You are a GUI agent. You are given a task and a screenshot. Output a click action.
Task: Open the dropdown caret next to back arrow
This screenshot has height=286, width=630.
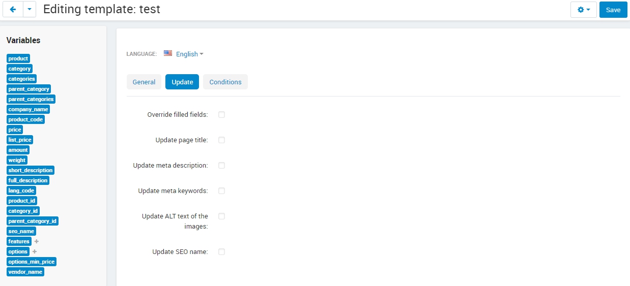(x=30, y=9)
